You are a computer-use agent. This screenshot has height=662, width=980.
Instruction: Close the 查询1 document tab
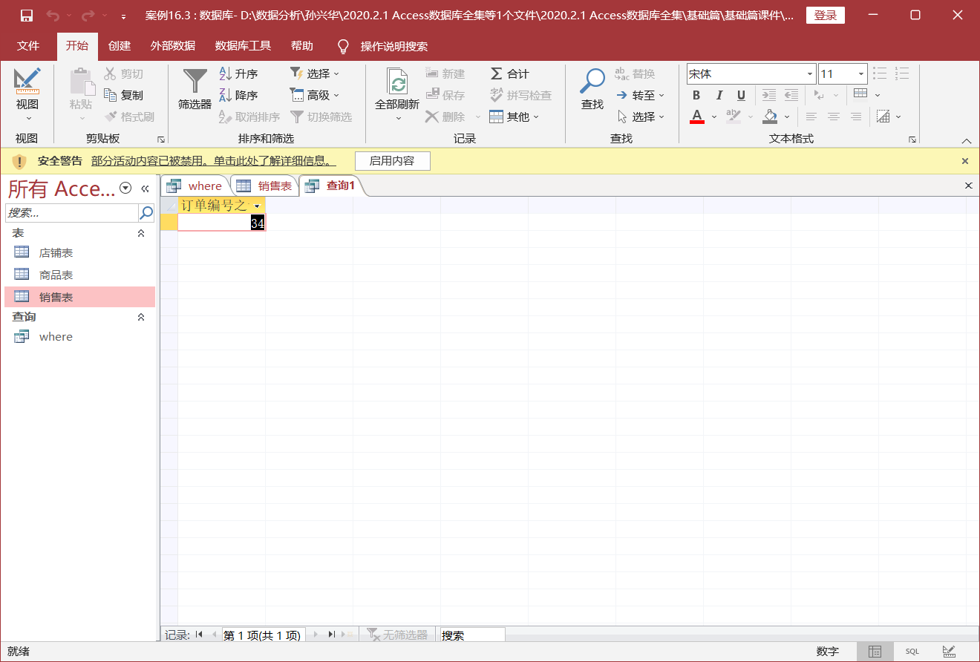tap(968, 186)
